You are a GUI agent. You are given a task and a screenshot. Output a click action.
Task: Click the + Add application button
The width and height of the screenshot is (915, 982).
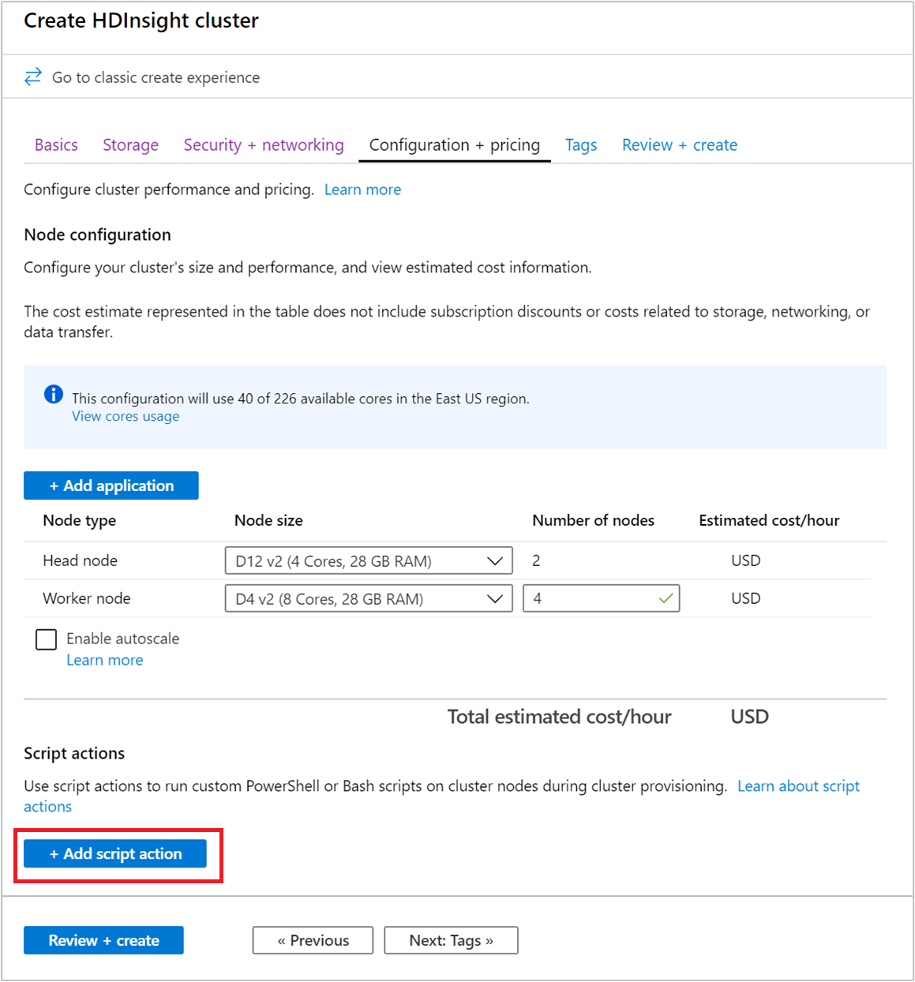point(111,485)
